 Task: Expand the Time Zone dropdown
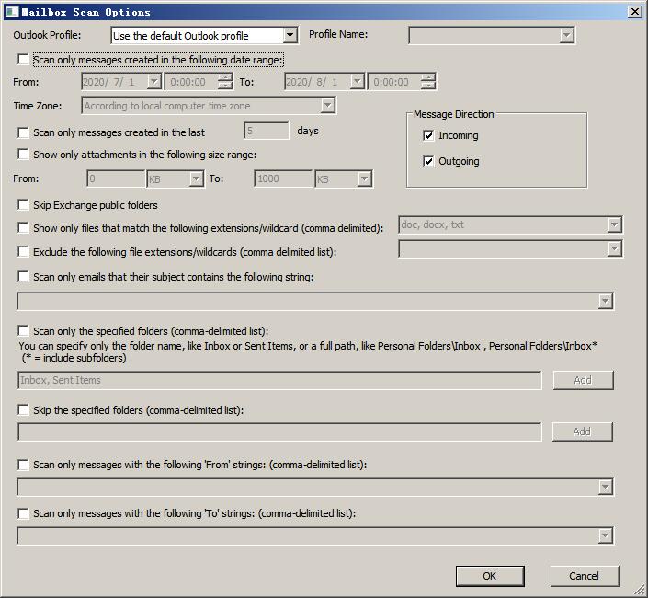point(328,106)
